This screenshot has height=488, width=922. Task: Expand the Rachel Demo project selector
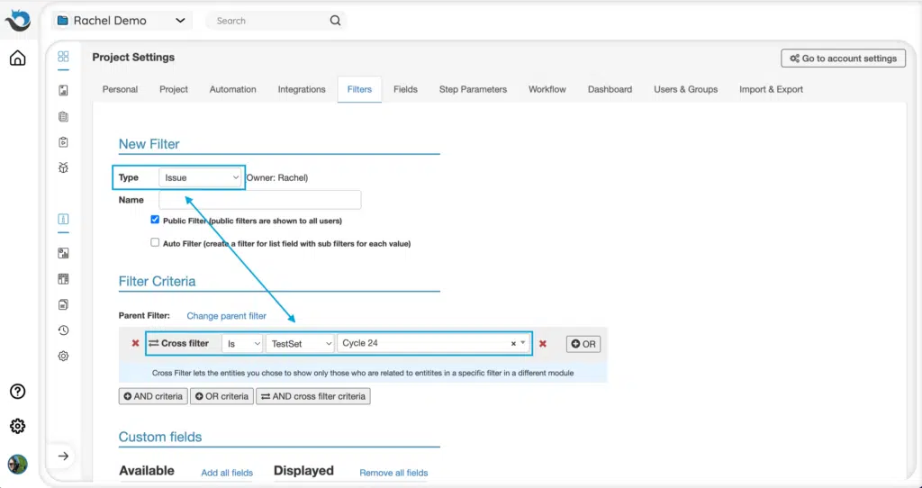(x=122, y=21)
